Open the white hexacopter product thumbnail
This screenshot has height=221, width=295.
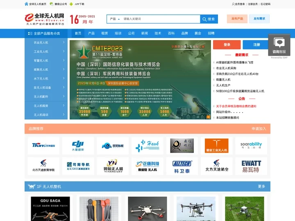[147, 209]
